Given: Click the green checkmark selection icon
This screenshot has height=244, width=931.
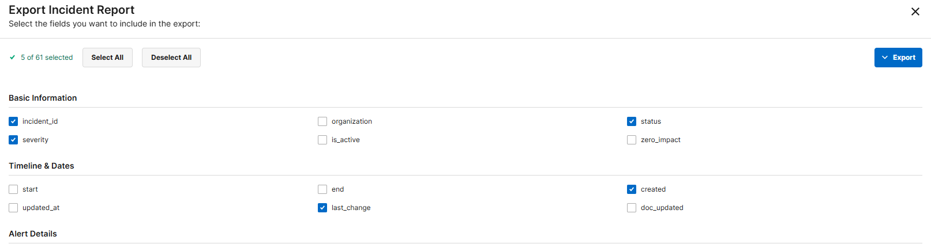Looking at the screenshot, I should [13, 58].
